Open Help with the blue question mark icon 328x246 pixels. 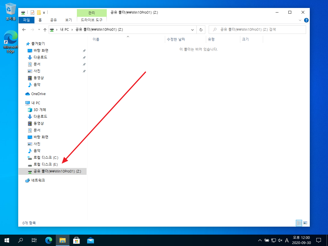pos(306,20)
